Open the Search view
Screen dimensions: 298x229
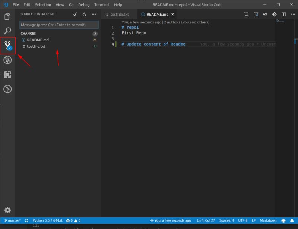[x=7, y=31]
